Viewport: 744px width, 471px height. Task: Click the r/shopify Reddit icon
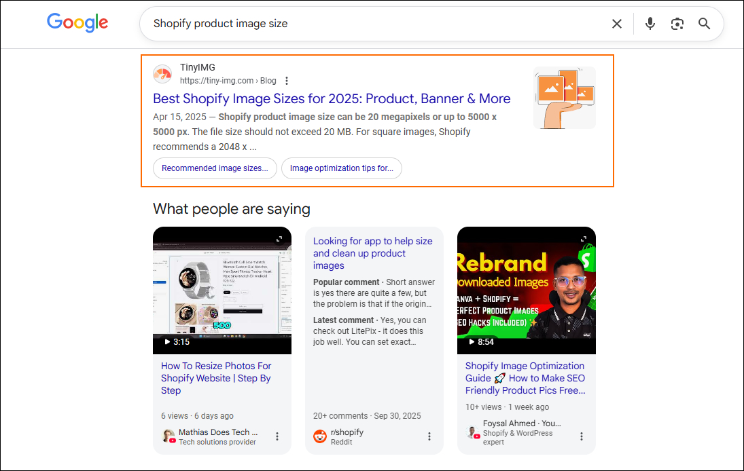[319, 436]
